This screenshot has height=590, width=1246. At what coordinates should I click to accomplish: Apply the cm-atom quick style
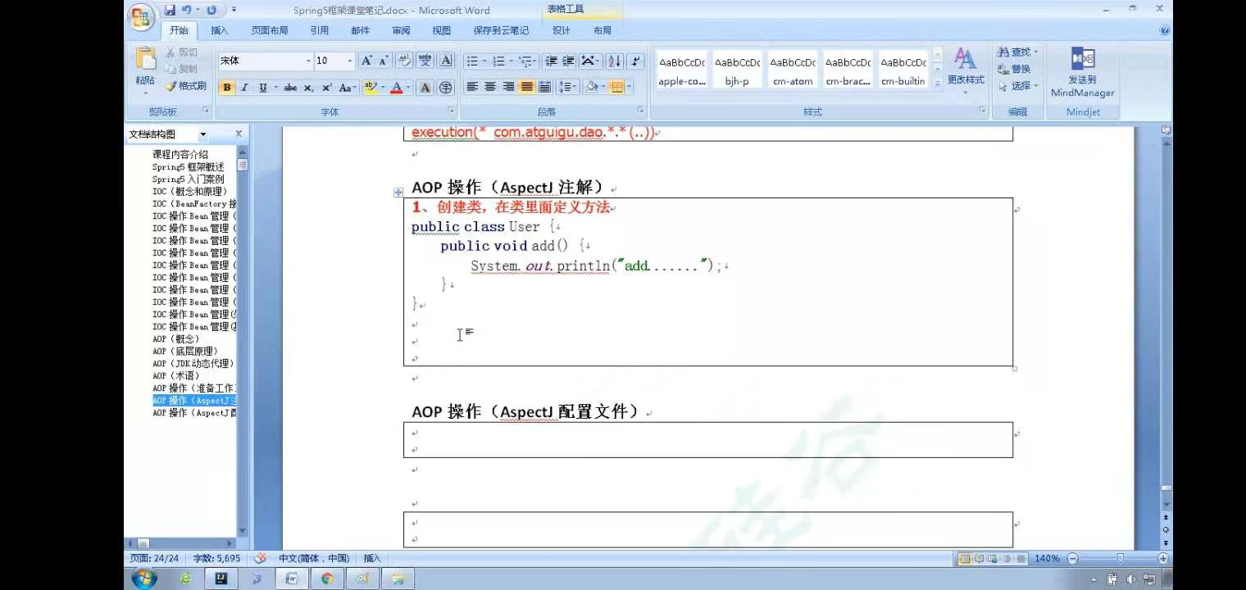[792, 71]
